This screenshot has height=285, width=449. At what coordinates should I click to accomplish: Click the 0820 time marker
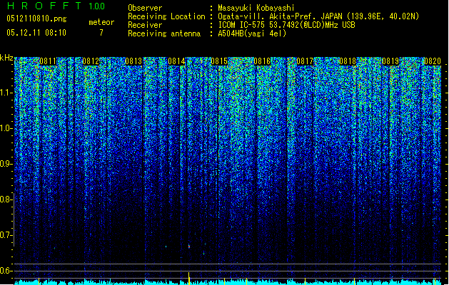pyautogui.click(x=433, y=61)
